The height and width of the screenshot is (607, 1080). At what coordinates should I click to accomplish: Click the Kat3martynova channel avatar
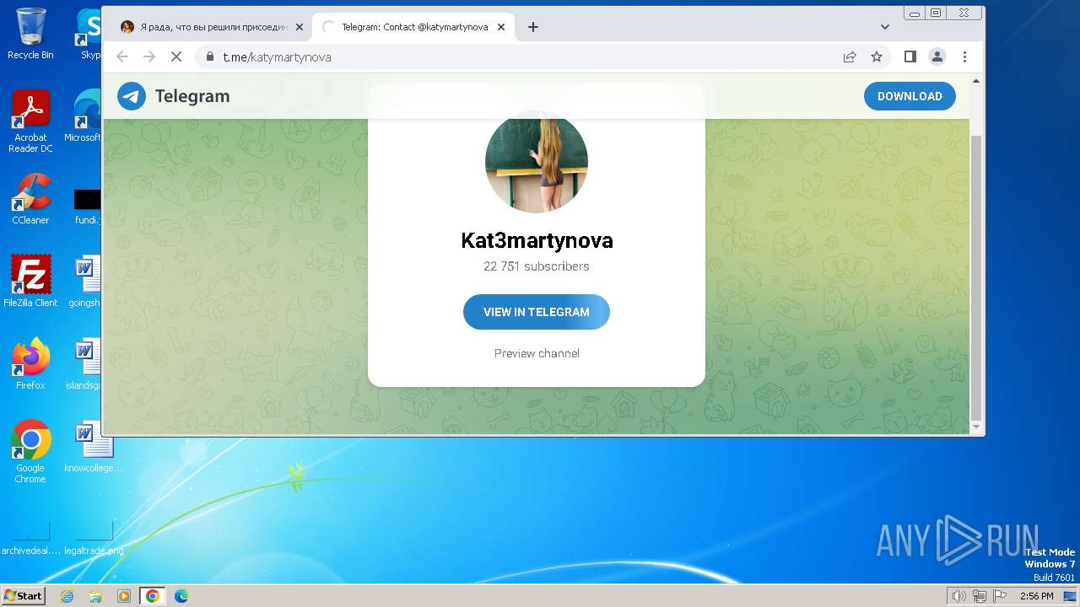click(x=537, y=161)
